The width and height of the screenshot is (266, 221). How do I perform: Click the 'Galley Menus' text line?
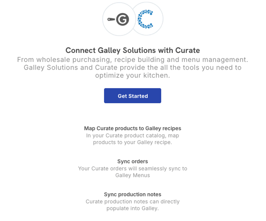pos(133,175)
